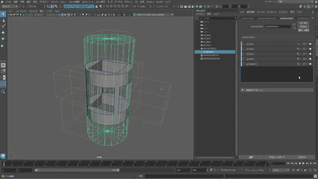Open the シェーディング viewport panel menu
Screen dimensions: 318x179
21,11
